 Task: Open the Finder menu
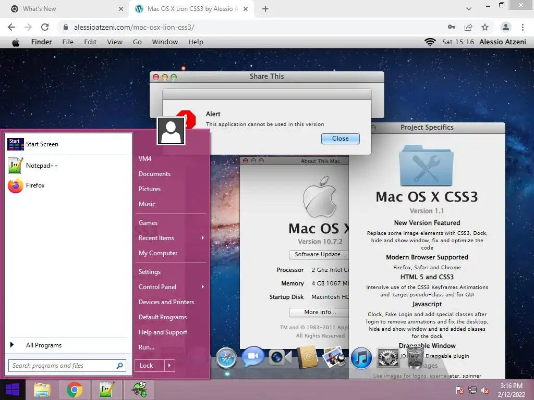[x=42, y=42]
